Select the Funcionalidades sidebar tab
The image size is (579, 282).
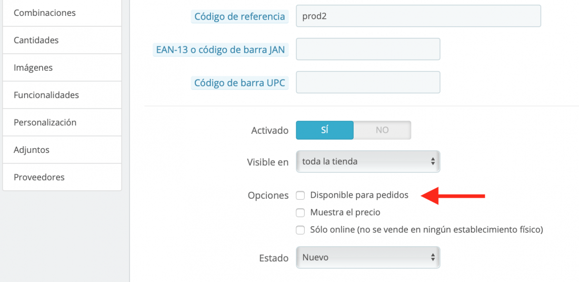pyautogui.click(x=62, y=95)
